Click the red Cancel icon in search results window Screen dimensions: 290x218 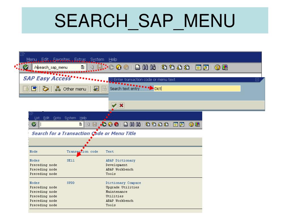click(x=116, y=124)
